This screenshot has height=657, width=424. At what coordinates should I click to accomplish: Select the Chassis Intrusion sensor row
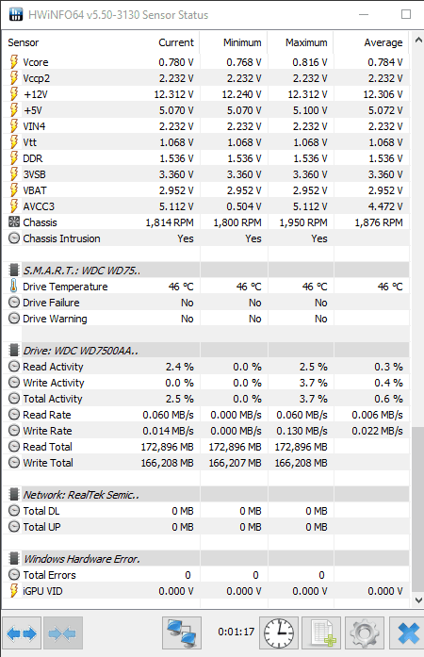coord(205,238)
